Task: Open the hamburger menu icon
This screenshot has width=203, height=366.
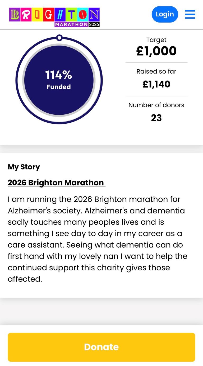Action: point(190,14)
